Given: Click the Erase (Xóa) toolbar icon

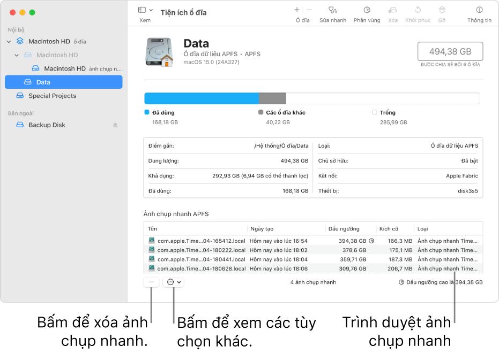Looking at the screenshot, I should tap(392, 10).
